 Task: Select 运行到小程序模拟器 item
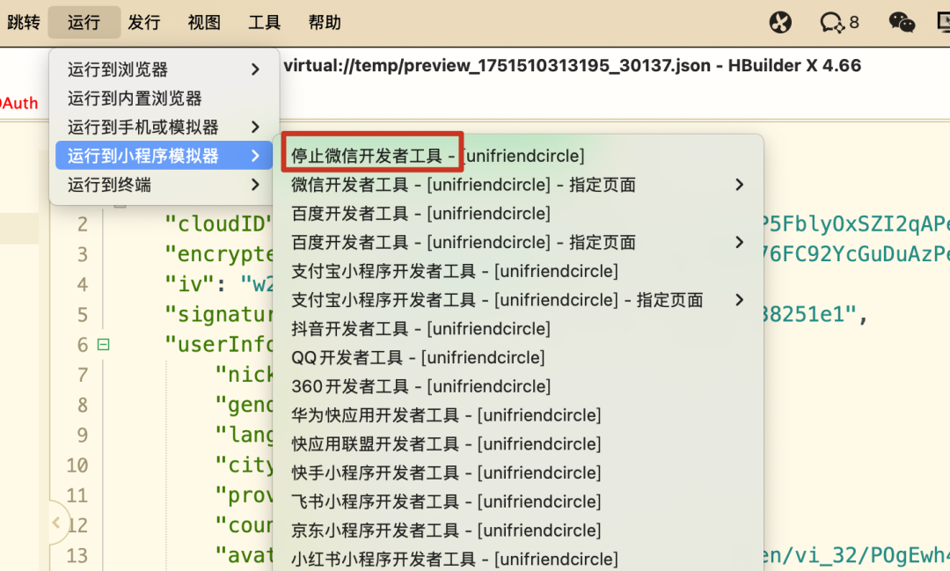click(x=164, y=156)
